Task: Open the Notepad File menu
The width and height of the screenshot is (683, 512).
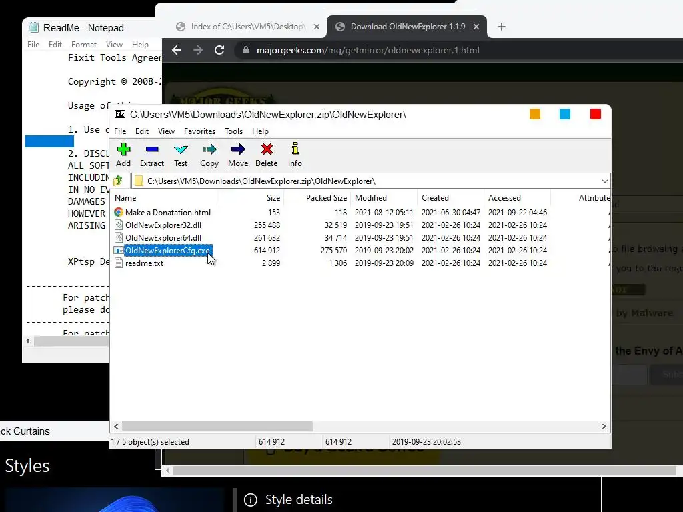Action: [x=33, y=45]
